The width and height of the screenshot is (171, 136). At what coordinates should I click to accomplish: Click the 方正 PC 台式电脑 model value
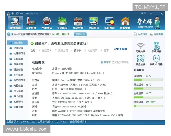[62, 69]
